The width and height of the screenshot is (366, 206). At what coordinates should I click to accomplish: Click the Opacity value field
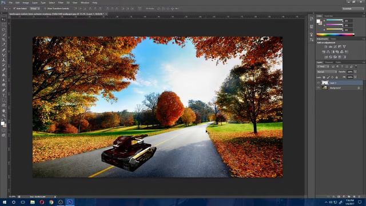click(x=350, y=72)
